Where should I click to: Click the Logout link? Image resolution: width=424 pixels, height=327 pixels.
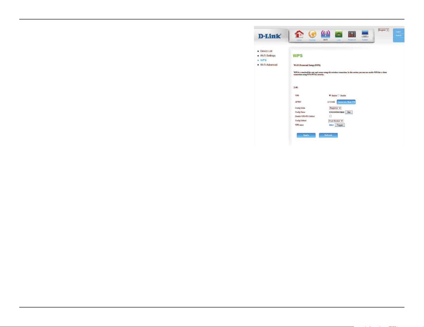click(398, 32)
